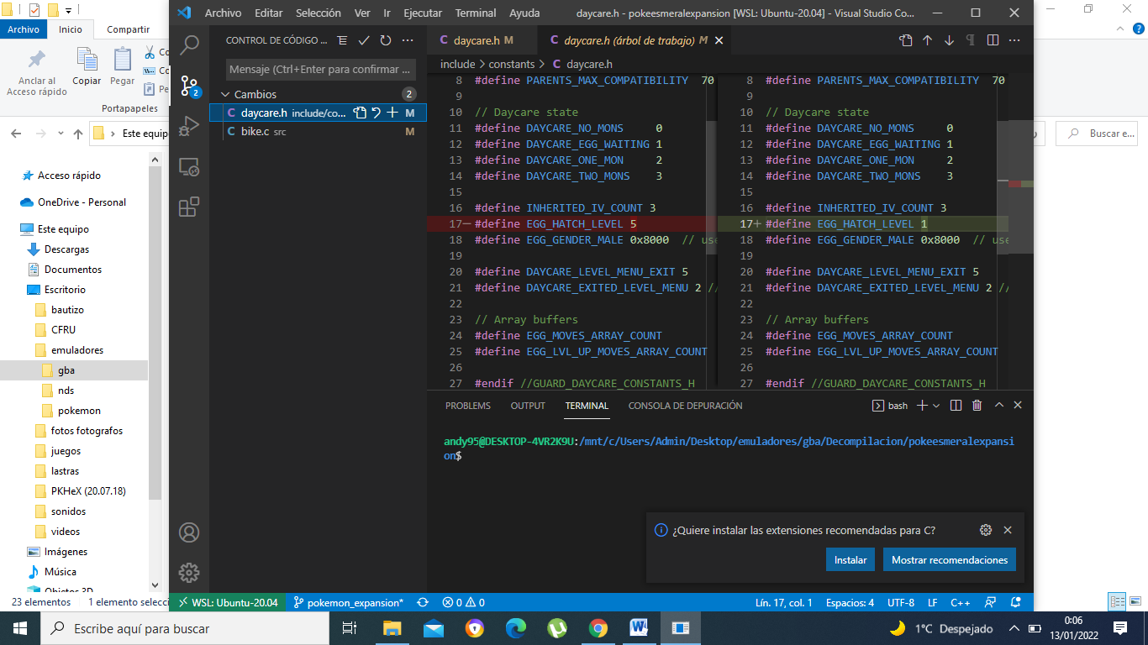This screenshot has height=645, width=1148.
Task: Click the commit message input field
Action: coord(321,70)
